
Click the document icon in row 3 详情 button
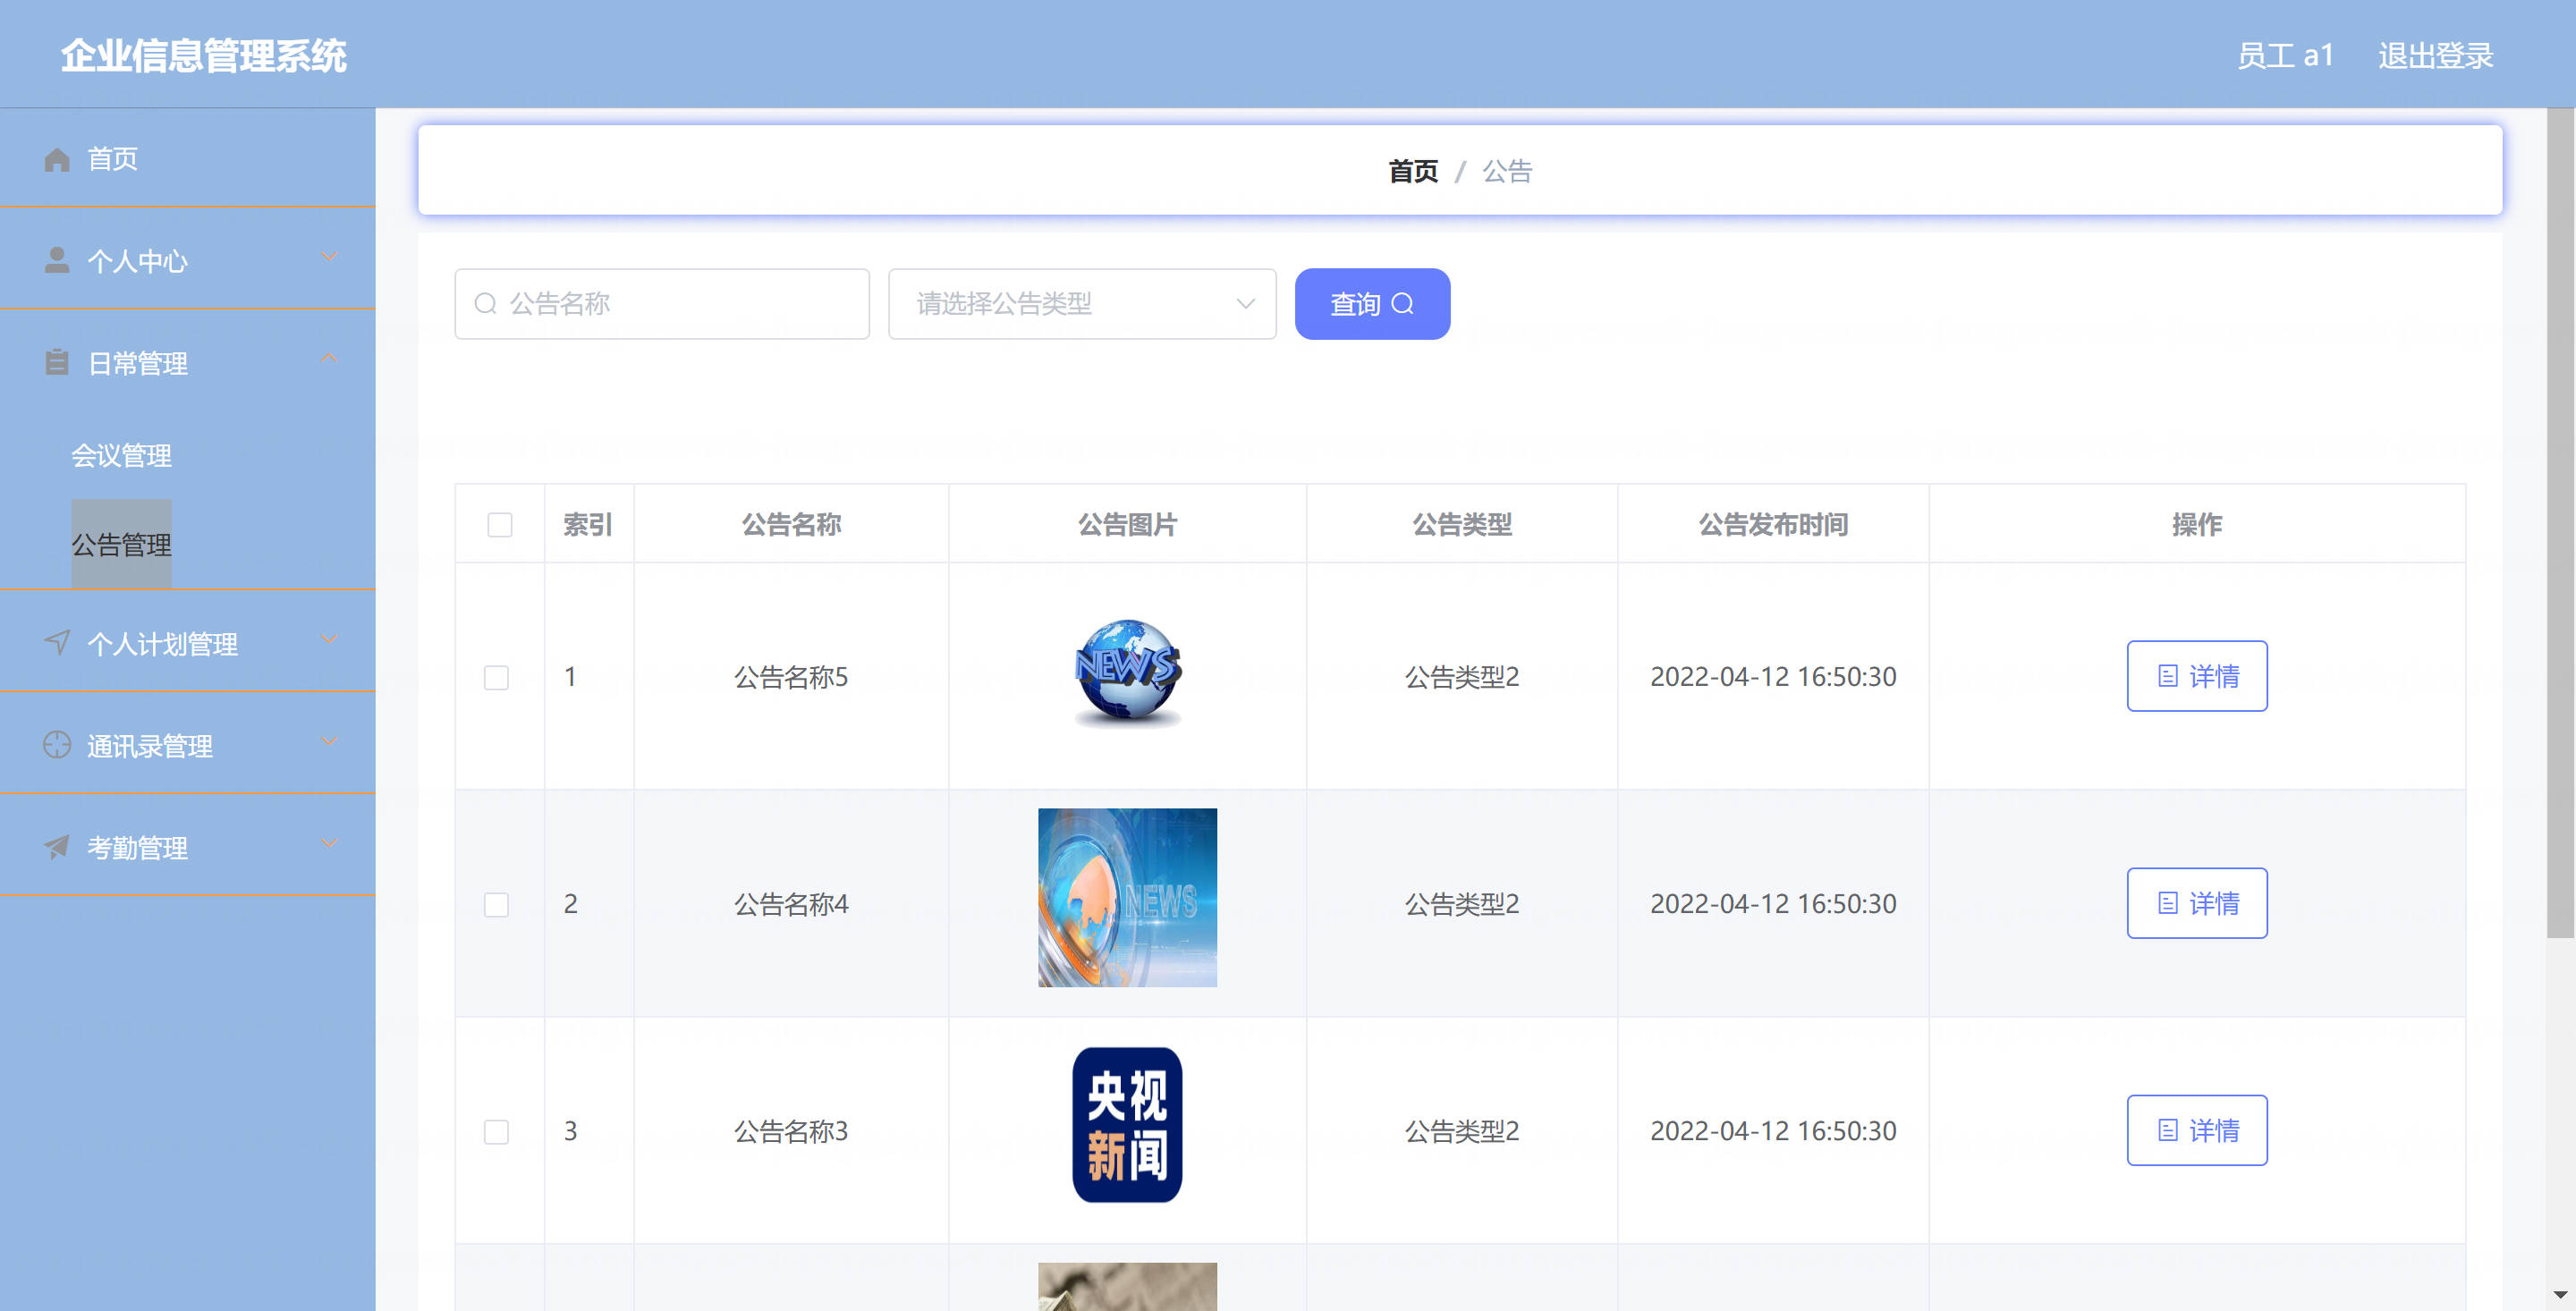(2167, 1130)
